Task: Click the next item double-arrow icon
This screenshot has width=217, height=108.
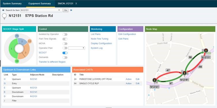Action: click(71, 10)
